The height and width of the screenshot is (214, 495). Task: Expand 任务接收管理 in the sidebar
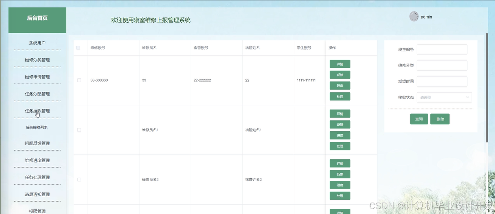click(37, 111)
